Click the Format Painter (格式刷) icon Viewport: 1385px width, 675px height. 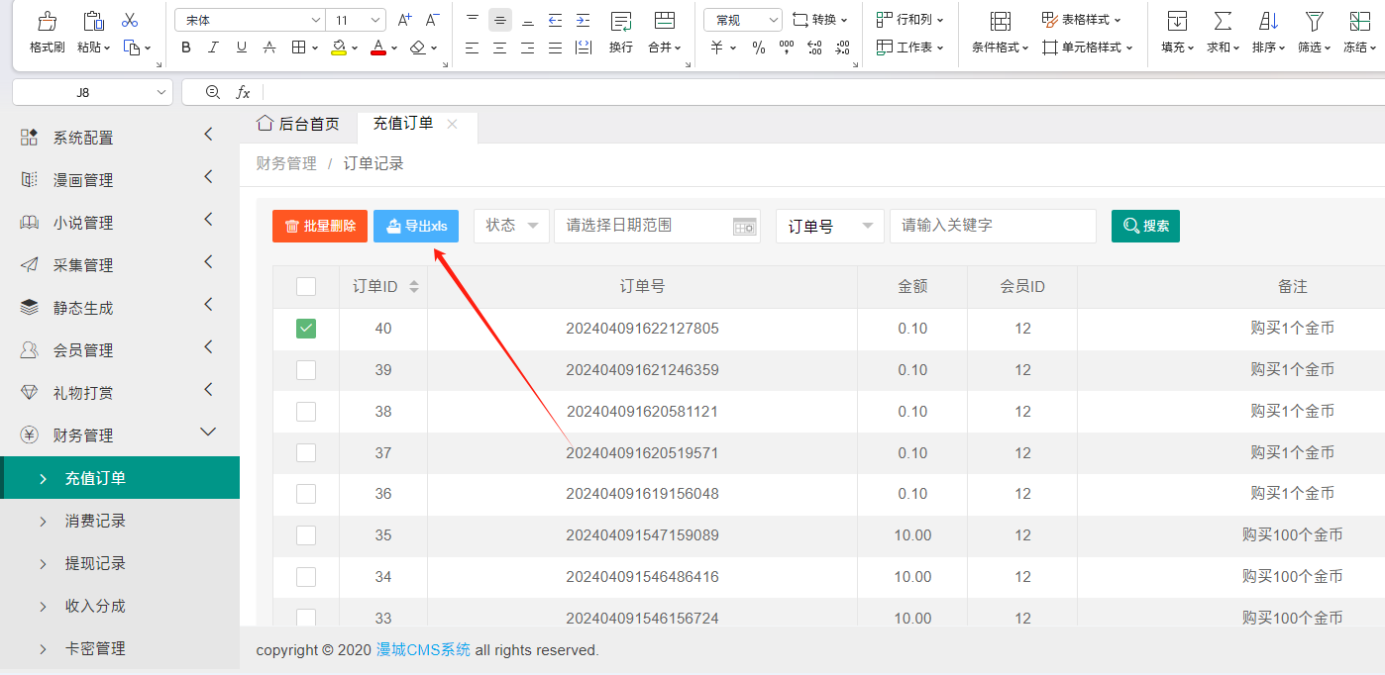pos(47,22)
